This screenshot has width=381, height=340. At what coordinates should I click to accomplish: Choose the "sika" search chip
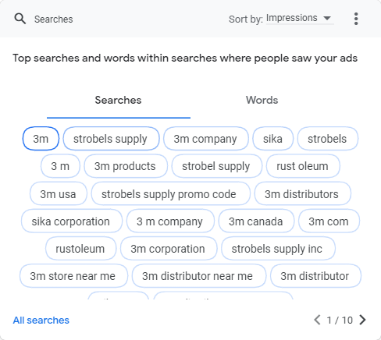pos(273,139)
